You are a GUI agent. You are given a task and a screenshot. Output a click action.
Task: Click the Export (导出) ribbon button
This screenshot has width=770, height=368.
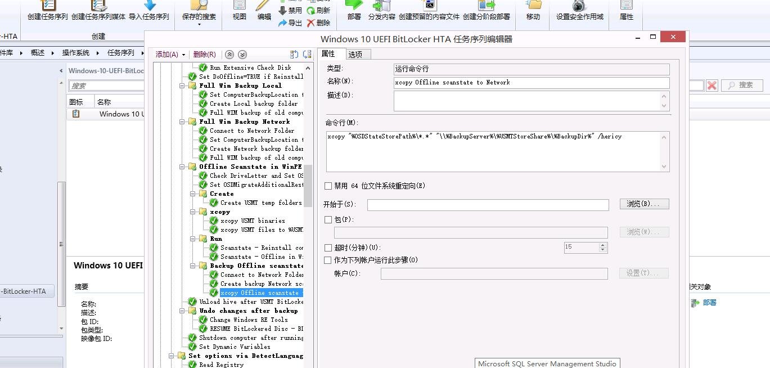click(x=290, y=23)
